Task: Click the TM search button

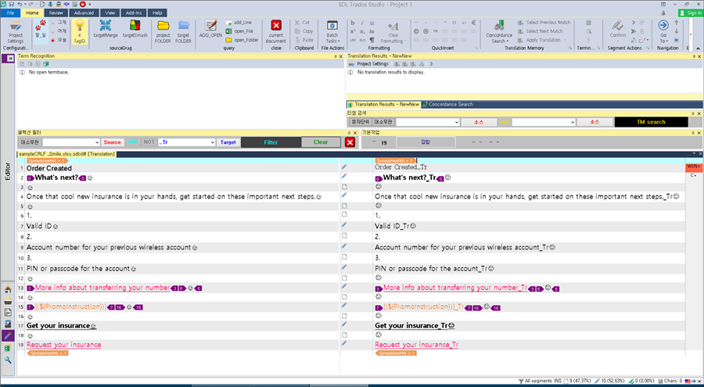Action: (651, 122)
